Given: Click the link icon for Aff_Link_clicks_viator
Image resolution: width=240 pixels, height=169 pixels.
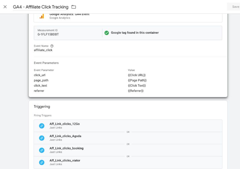Looking at the screenshot, I should 42,162.
